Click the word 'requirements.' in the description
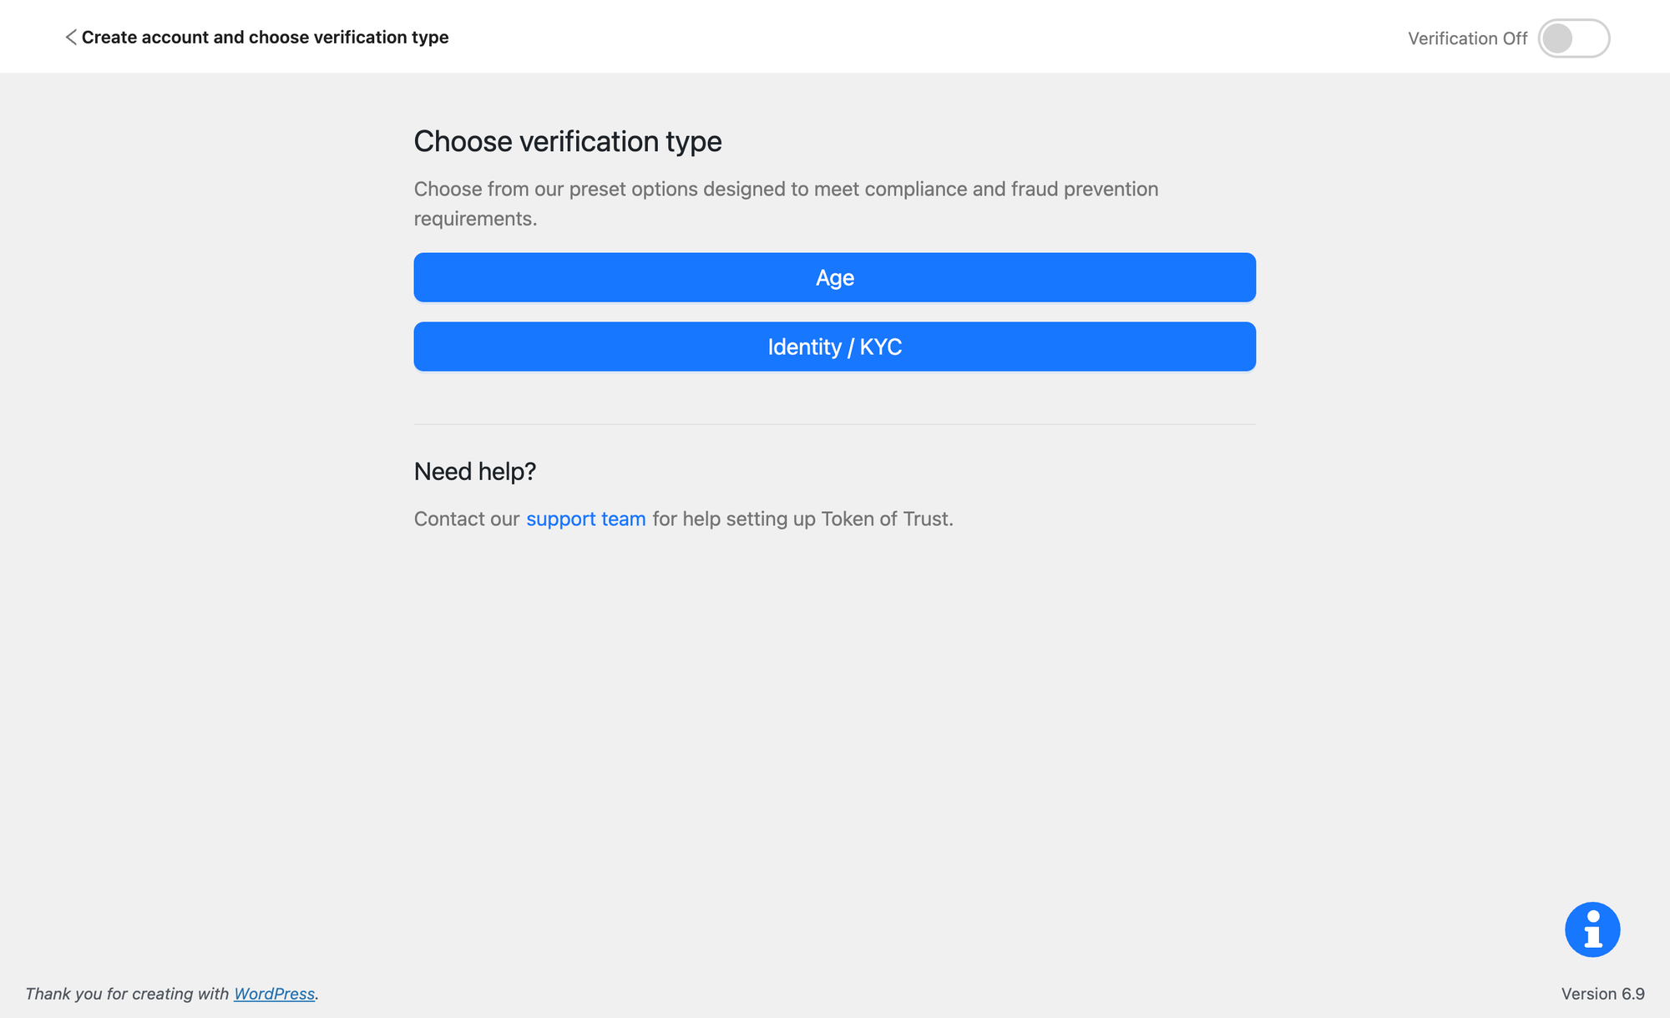This screenshot has width=1670, height=1018. 475,219
